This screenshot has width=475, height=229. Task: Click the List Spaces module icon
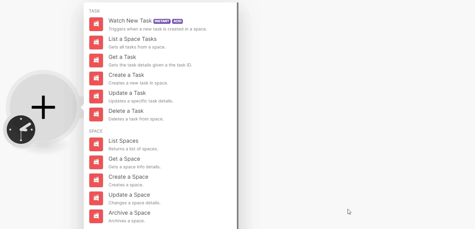click(96, 144)
